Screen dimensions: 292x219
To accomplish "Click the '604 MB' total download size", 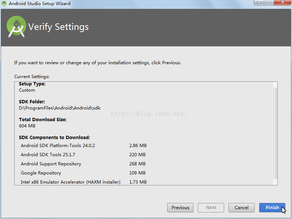I will click(x=27, y=126).
